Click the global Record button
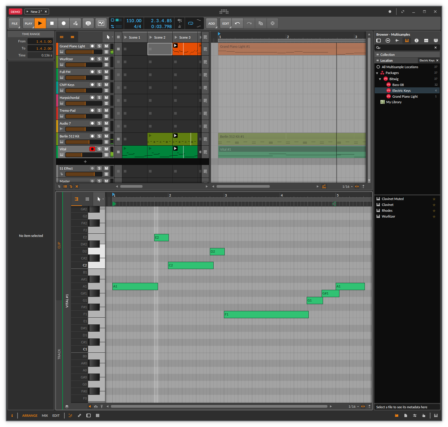 tap(63, 23)
